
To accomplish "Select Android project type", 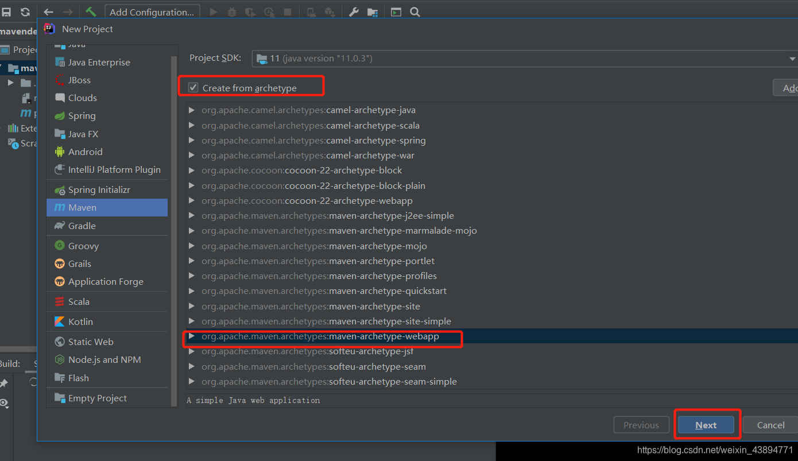I will (x=107, y=152).
